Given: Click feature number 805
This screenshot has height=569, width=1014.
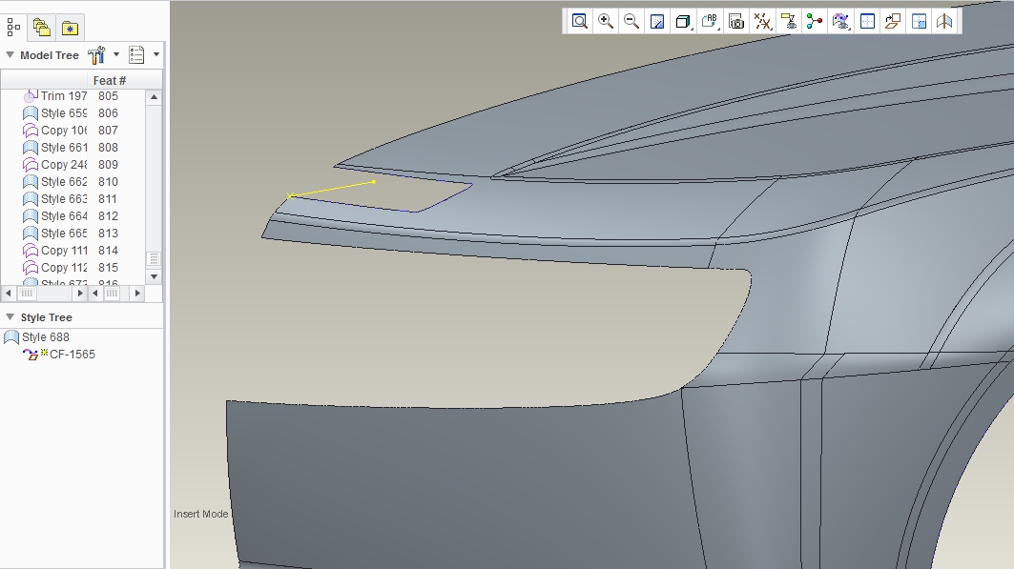Looking at the screenshot, I should [108, 95].
